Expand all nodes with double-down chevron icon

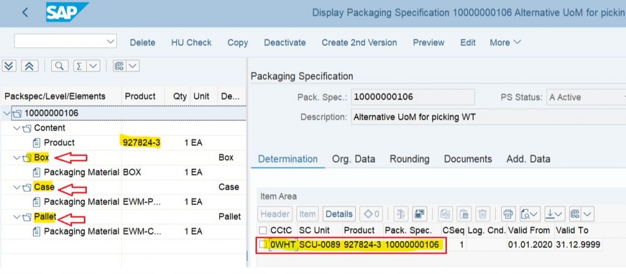(9, 66)
